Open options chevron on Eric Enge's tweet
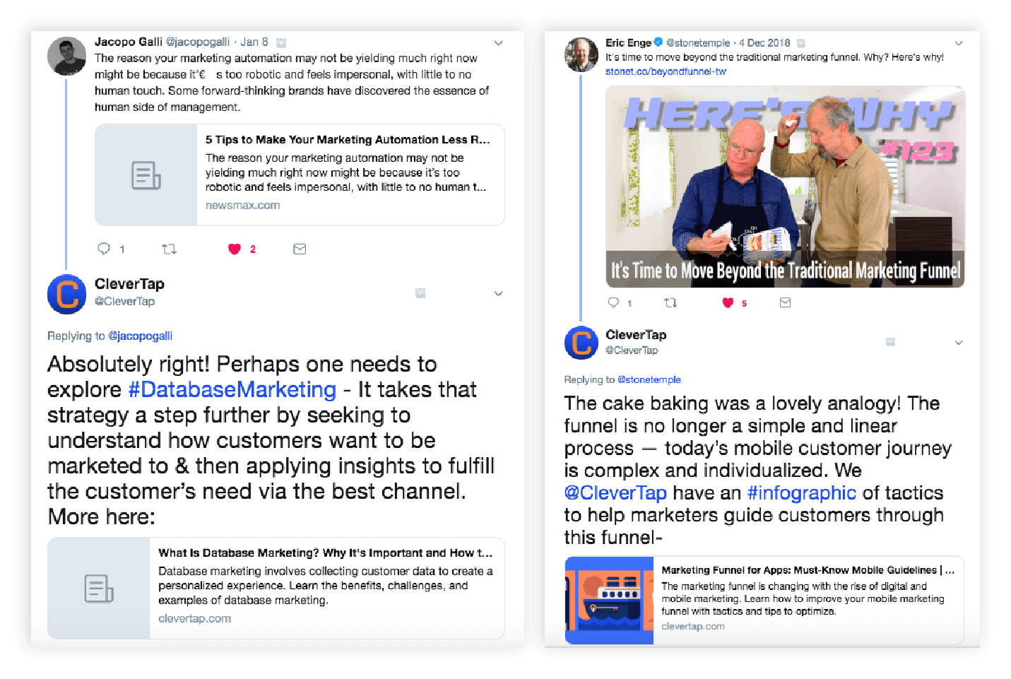This screenshot has width=1011, height=679. [x=959, y=43]
